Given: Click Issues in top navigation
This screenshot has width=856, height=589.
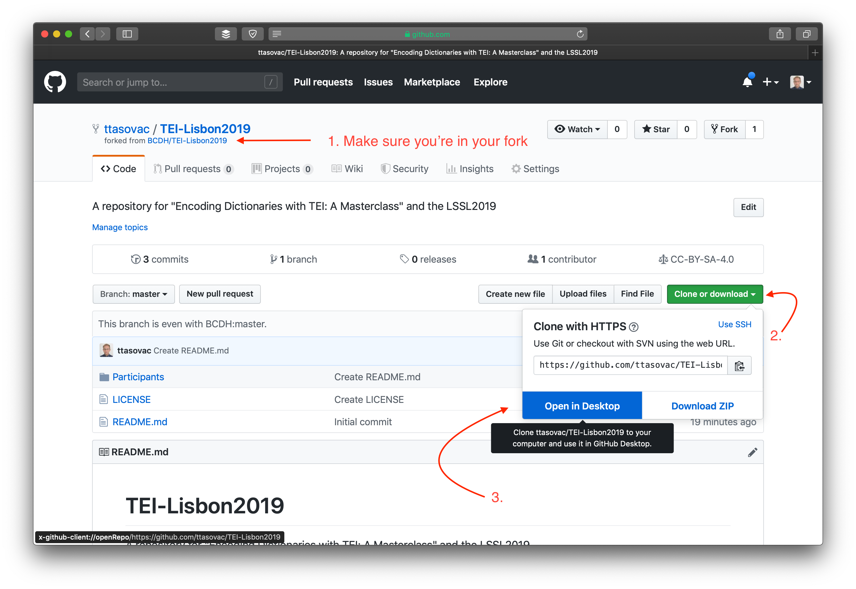Looking at the screenshot, I should point(378,82).
